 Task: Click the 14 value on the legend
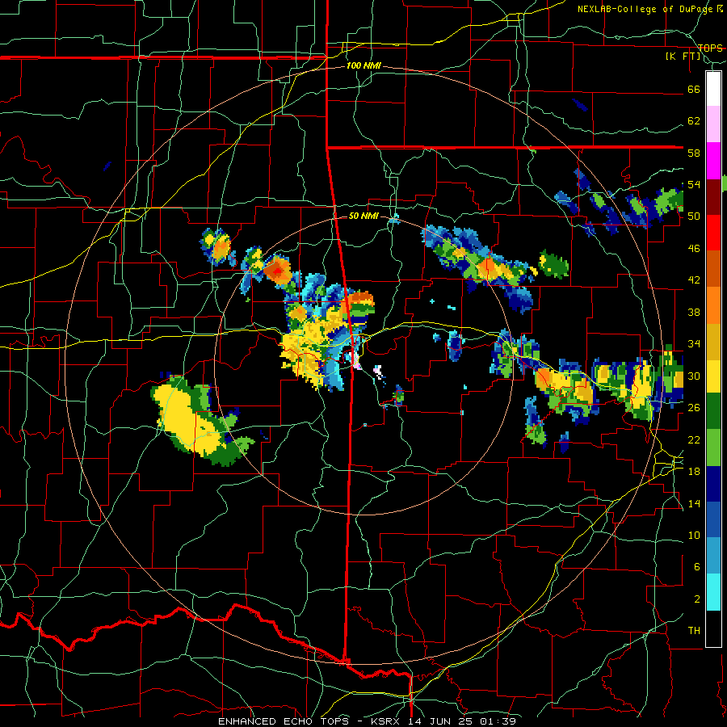point(694,503)
